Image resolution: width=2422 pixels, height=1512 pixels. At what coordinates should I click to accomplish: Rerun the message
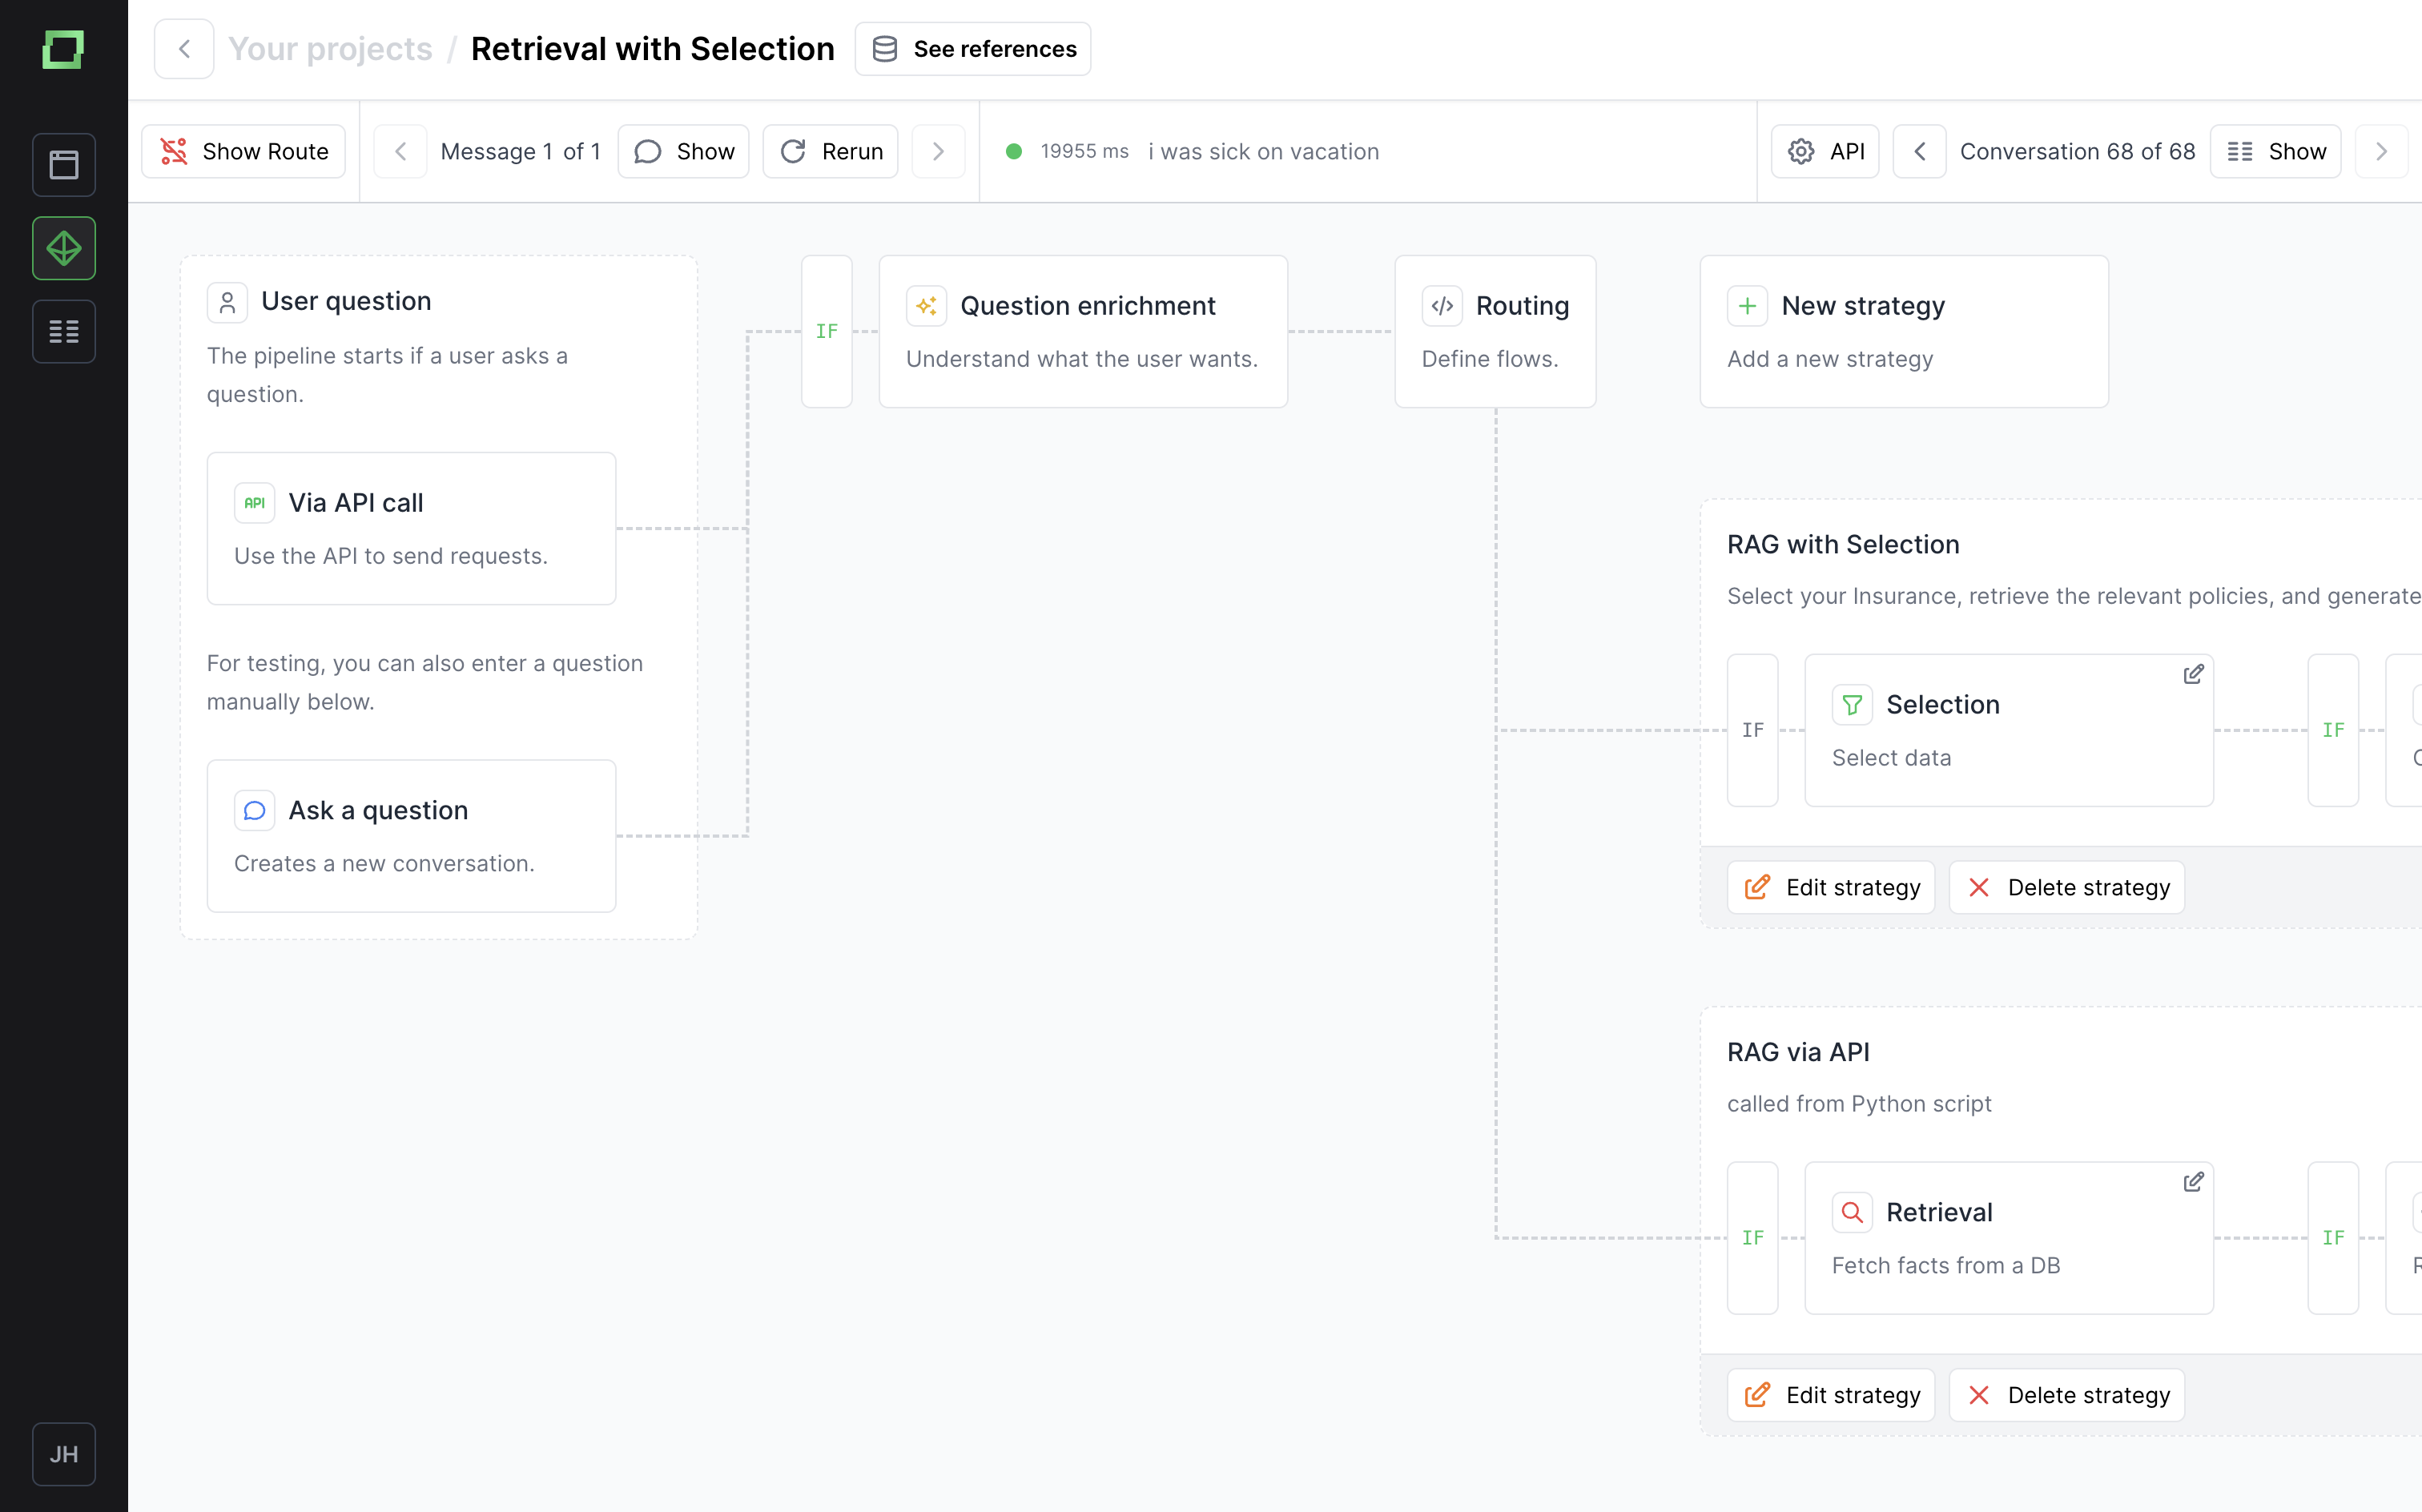tap(831, 151)
